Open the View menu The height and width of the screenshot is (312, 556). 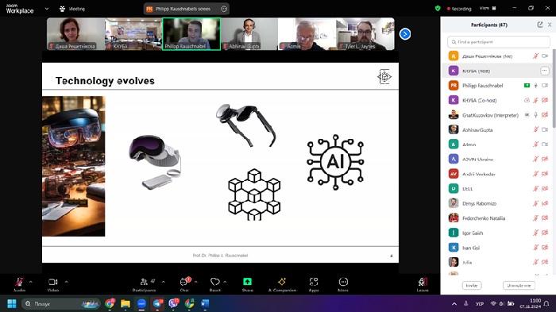pos(488,8)
